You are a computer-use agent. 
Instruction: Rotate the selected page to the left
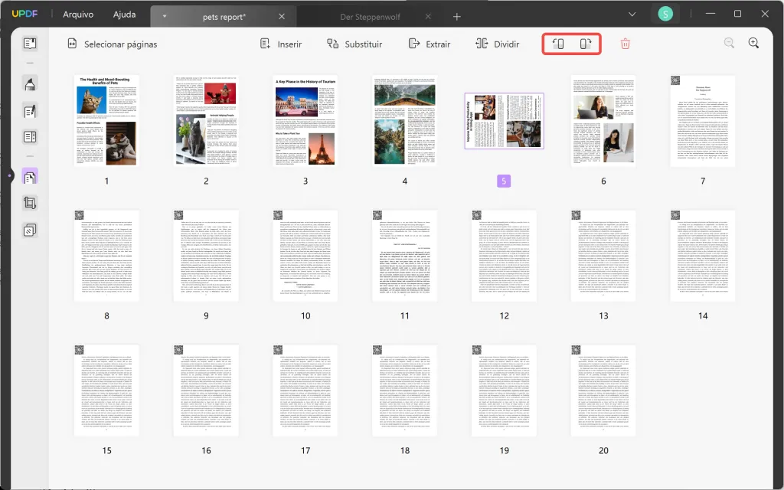click(557, 44)
